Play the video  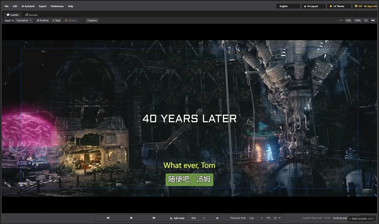(131, 218)
